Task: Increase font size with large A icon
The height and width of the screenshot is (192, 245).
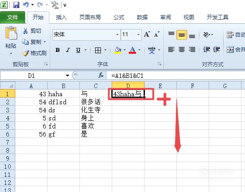Action: 147,34
